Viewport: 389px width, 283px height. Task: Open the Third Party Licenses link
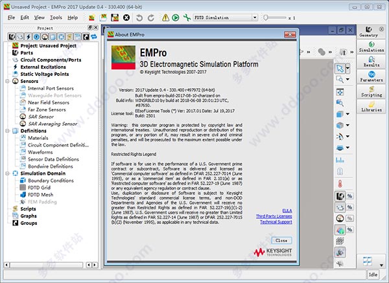(274, 216)
